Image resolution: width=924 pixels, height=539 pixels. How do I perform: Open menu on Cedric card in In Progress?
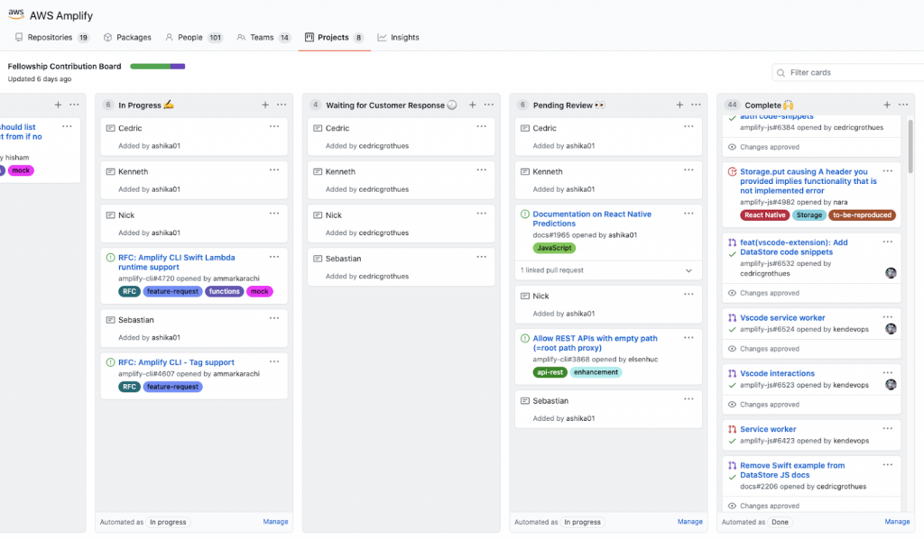tap(274, 126)
